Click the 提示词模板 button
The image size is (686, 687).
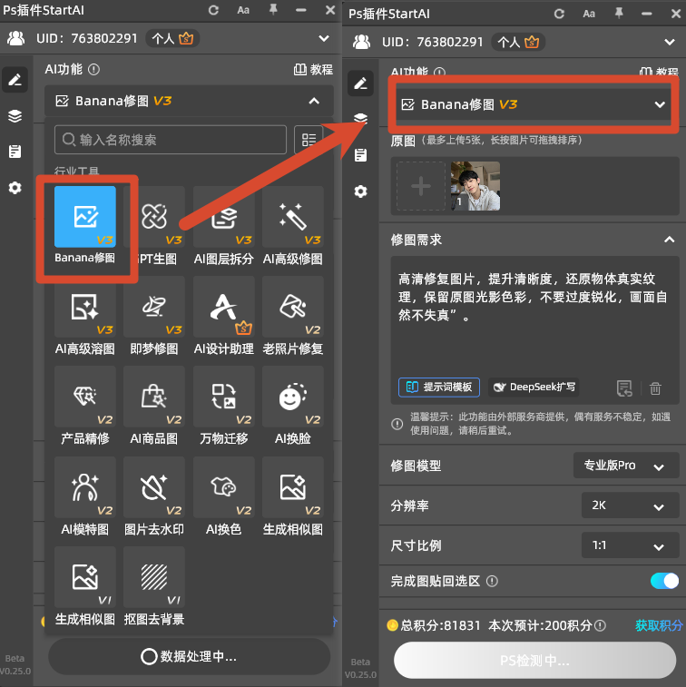(439, 388)
